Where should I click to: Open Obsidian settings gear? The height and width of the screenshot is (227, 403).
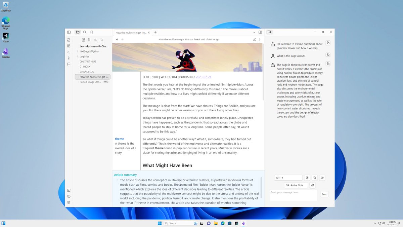coord(69,202)
